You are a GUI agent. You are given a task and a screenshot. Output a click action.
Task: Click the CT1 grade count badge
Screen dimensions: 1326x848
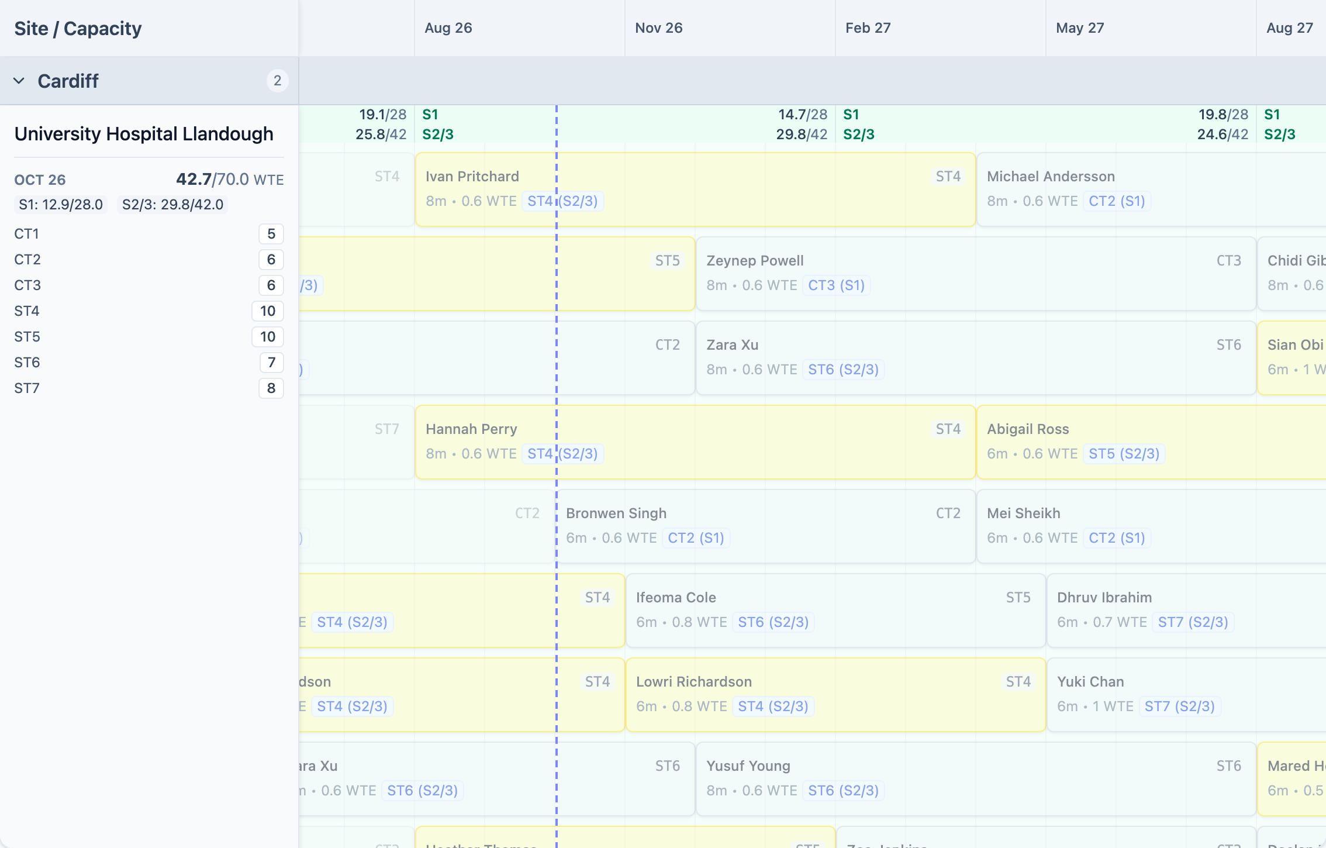click(271, 234)
